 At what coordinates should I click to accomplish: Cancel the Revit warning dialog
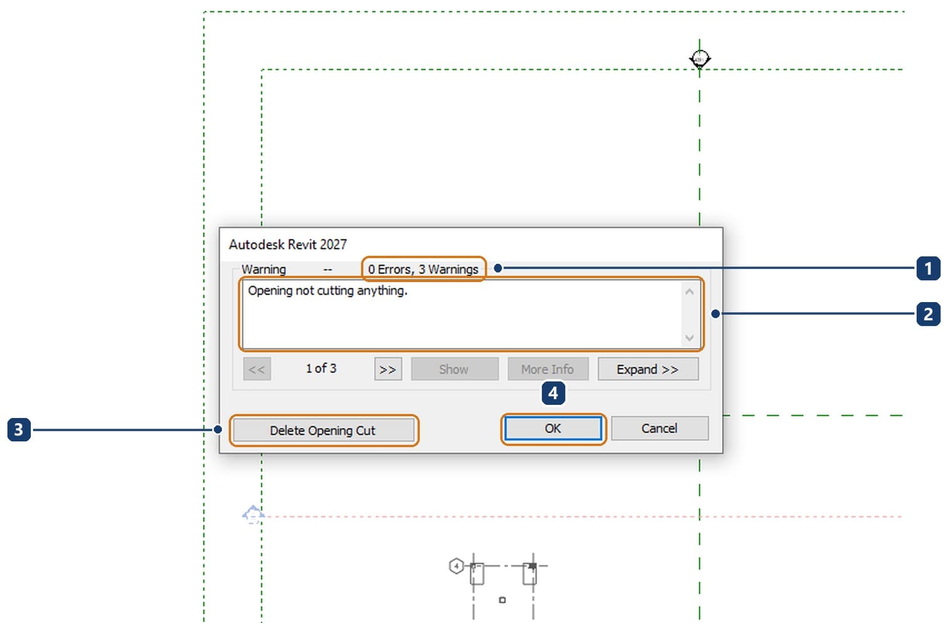[660, 429]
